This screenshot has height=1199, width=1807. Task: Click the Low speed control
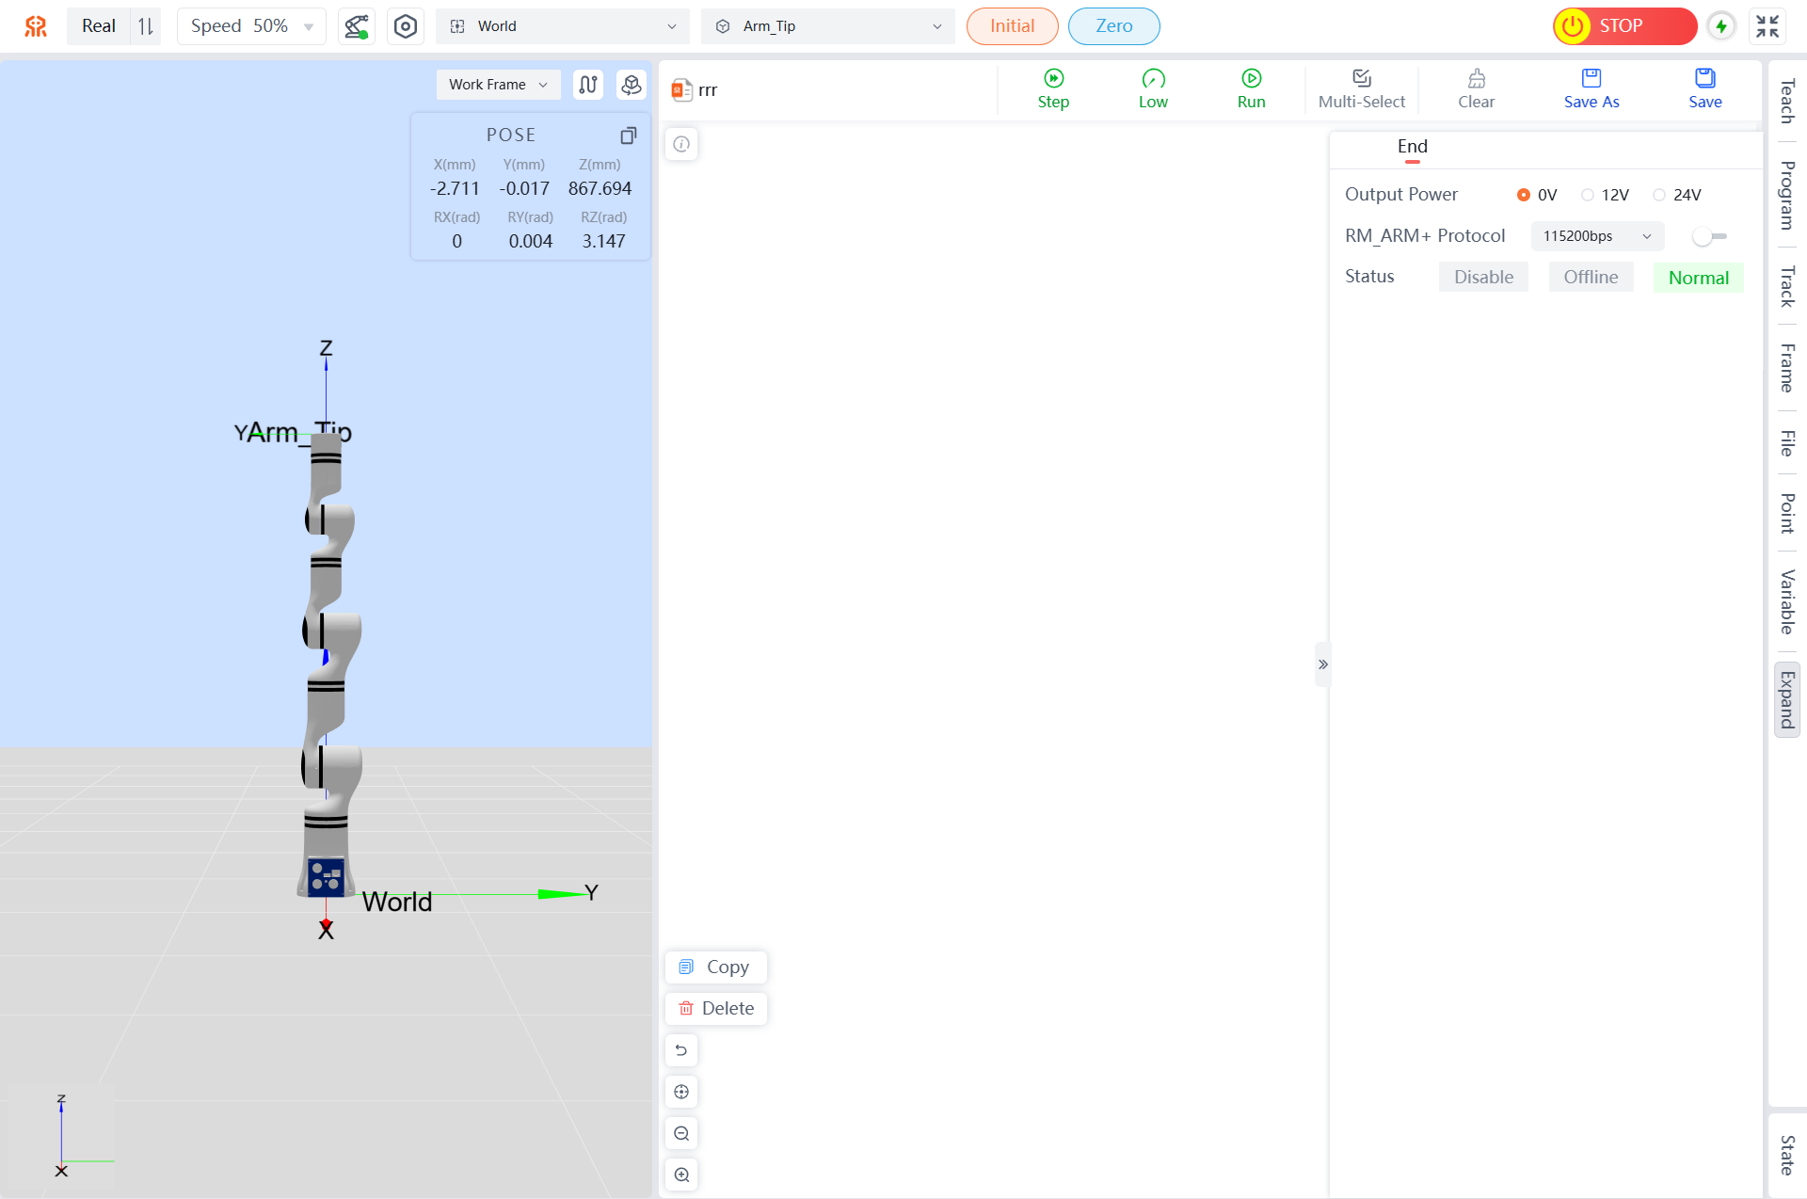click(1153, 89)
